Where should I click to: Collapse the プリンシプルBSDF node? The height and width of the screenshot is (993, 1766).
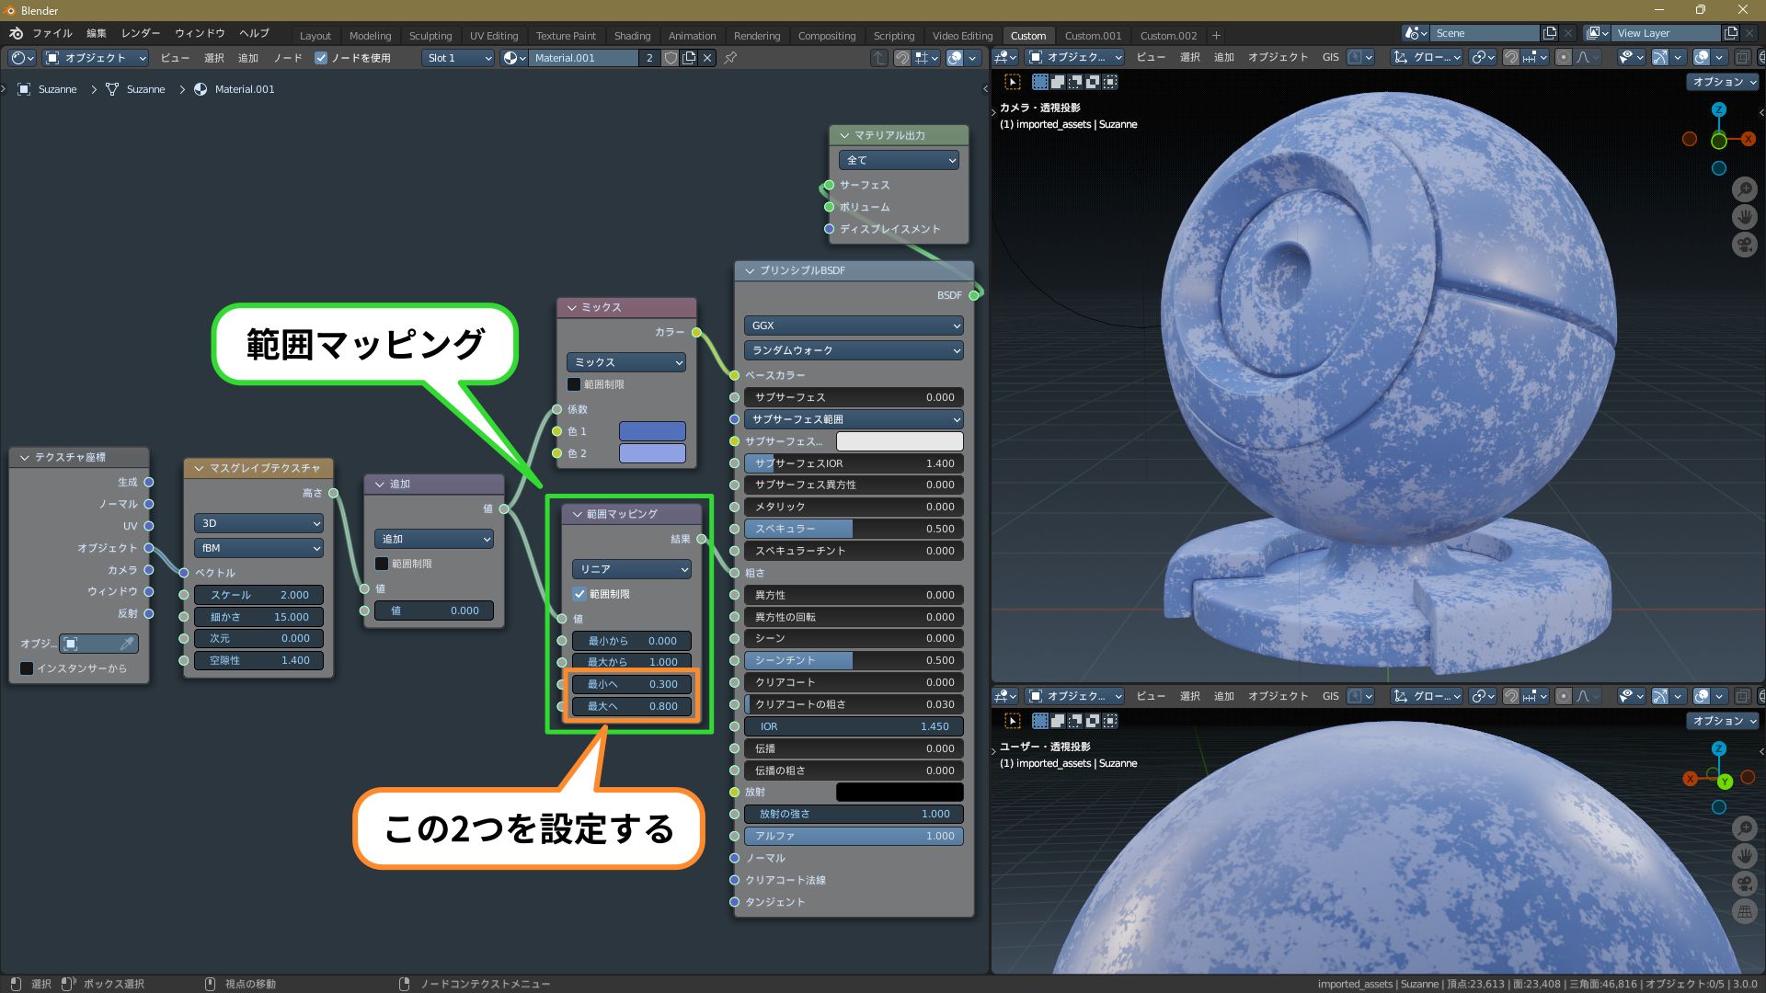point(751,270)
